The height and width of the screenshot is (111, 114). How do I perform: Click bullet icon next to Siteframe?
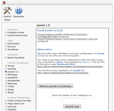click(6, 83)
